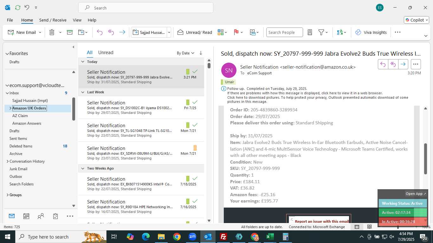Open the Quick Steps dropdown arrow
Image resolution: width=433 pixels, height=243 pixels.
tap(169, 32)
